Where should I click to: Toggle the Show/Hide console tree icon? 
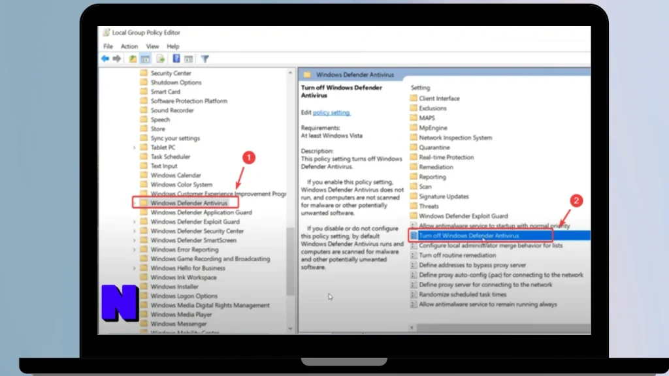[x=145, y=59]
